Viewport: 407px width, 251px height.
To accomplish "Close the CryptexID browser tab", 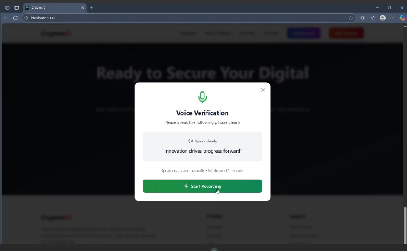I will tap(83, 8).
